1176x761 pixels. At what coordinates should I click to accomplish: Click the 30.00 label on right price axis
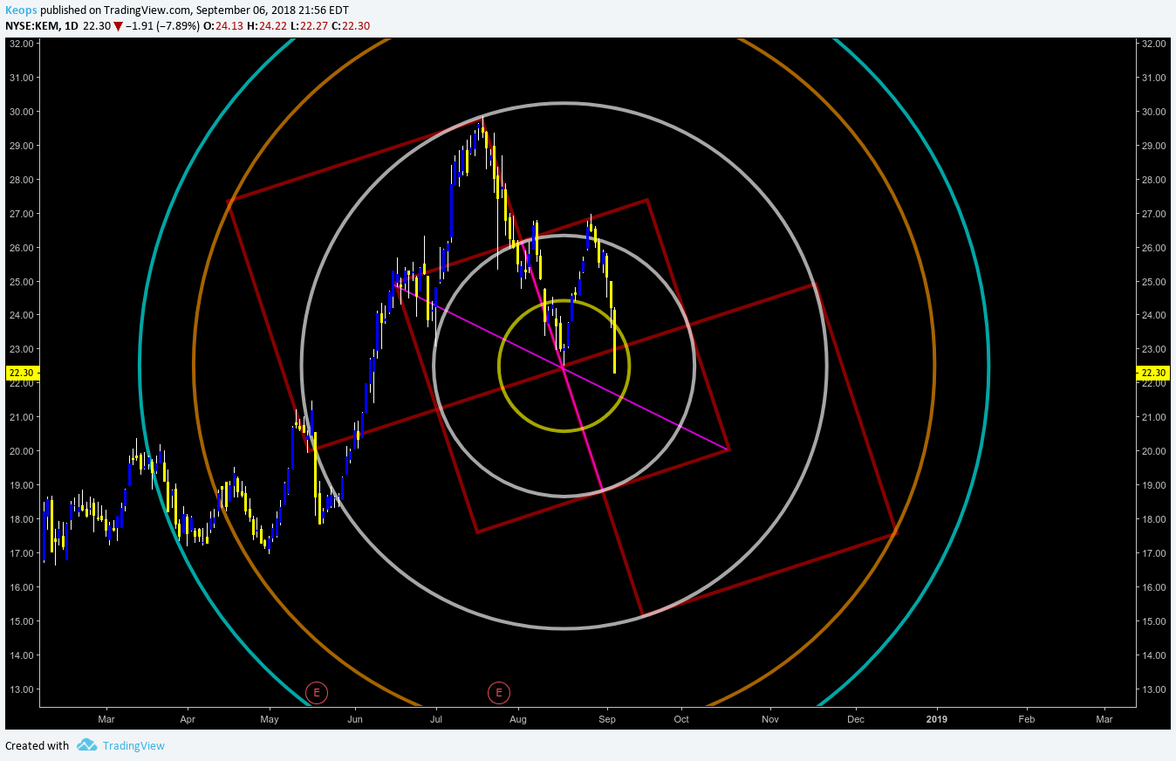1153,112
